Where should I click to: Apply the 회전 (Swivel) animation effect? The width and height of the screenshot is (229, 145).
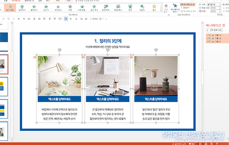(x=130, y=8)
